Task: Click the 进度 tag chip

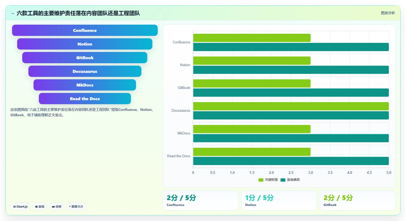Action: tap(57, 207)
